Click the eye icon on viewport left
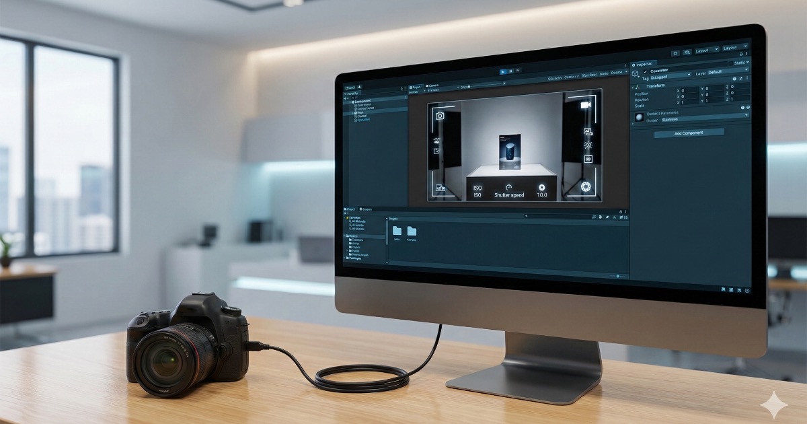Screen dimensions: 807x424 click(436, 141)
